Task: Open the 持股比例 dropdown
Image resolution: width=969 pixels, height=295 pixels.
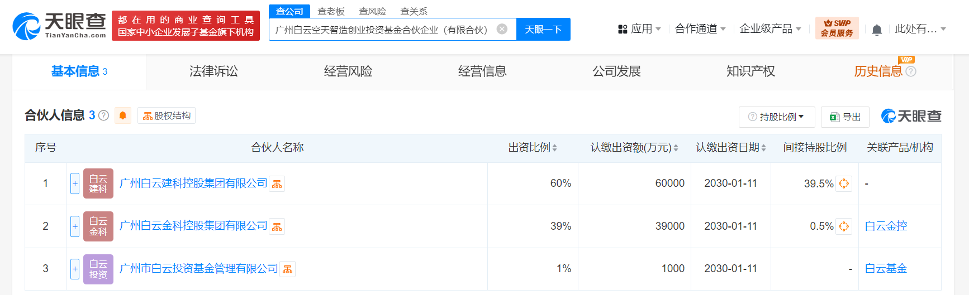Action: coord(777,117)
